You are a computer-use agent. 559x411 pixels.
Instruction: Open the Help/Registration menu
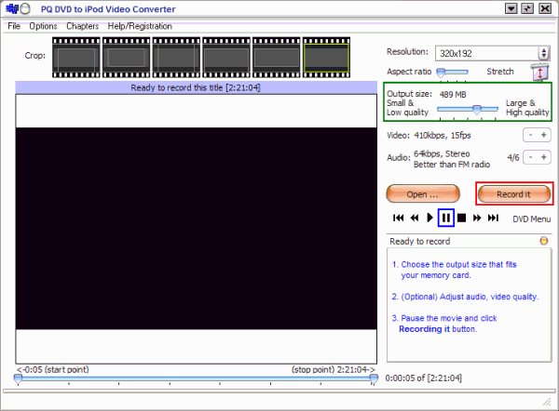[140, 26]
